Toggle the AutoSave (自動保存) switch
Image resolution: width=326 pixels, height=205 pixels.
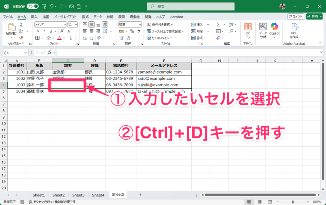pyautogui.click(x=32, y=6)
